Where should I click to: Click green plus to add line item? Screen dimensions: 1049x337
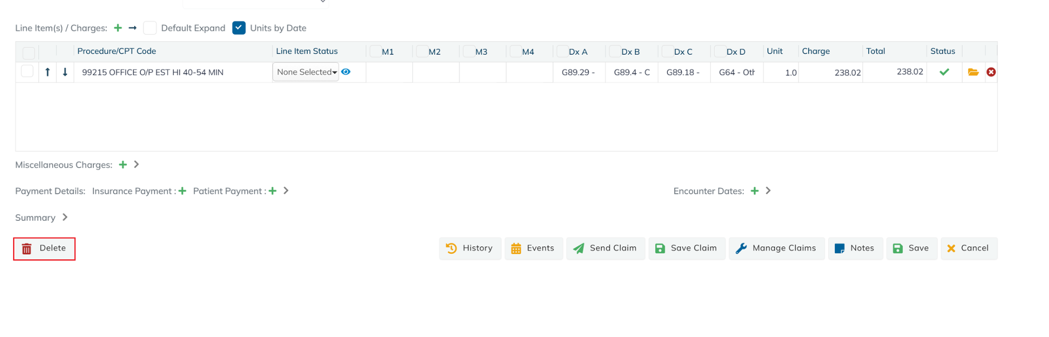pyautogui.click(x=118, y=28)
